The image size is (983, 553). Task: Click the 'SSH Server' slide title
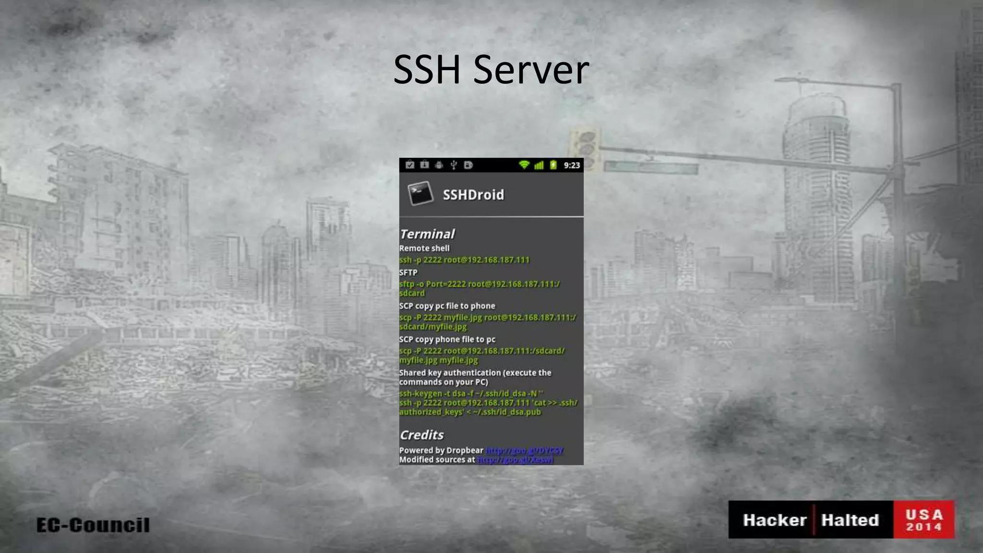pos(491,69)
